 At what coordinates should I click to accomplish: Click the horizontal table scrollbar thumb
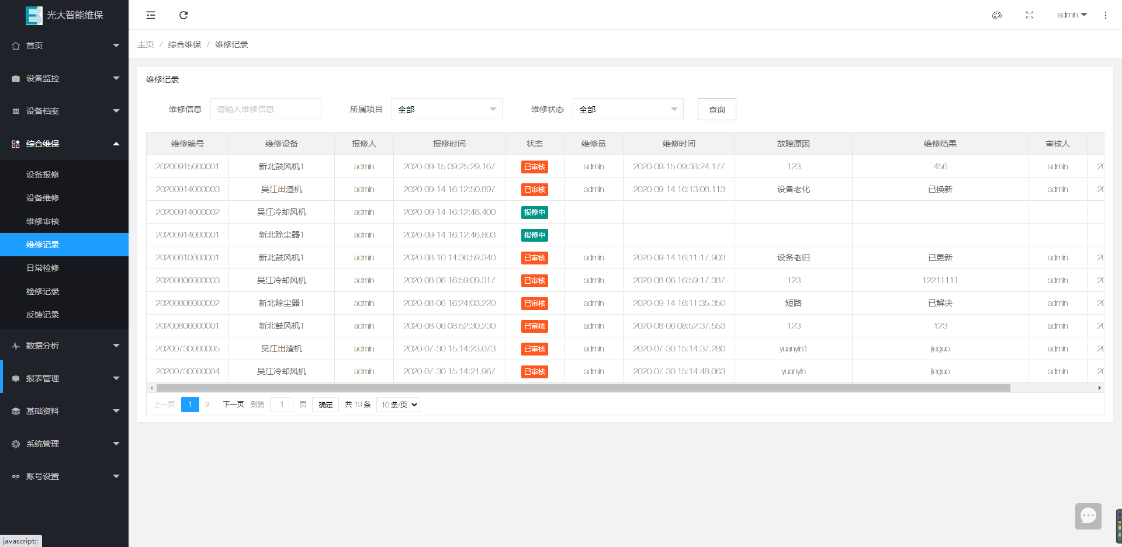[x=583, y=388]
